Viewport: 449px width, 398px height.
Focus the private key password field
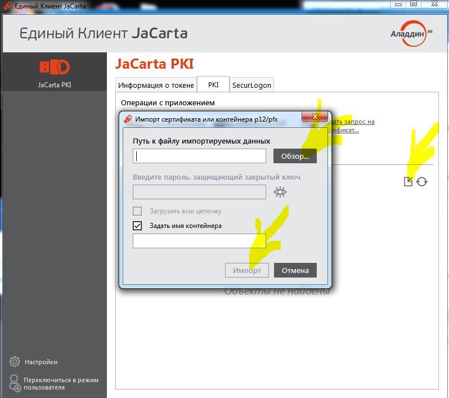(x=199, y=192)
